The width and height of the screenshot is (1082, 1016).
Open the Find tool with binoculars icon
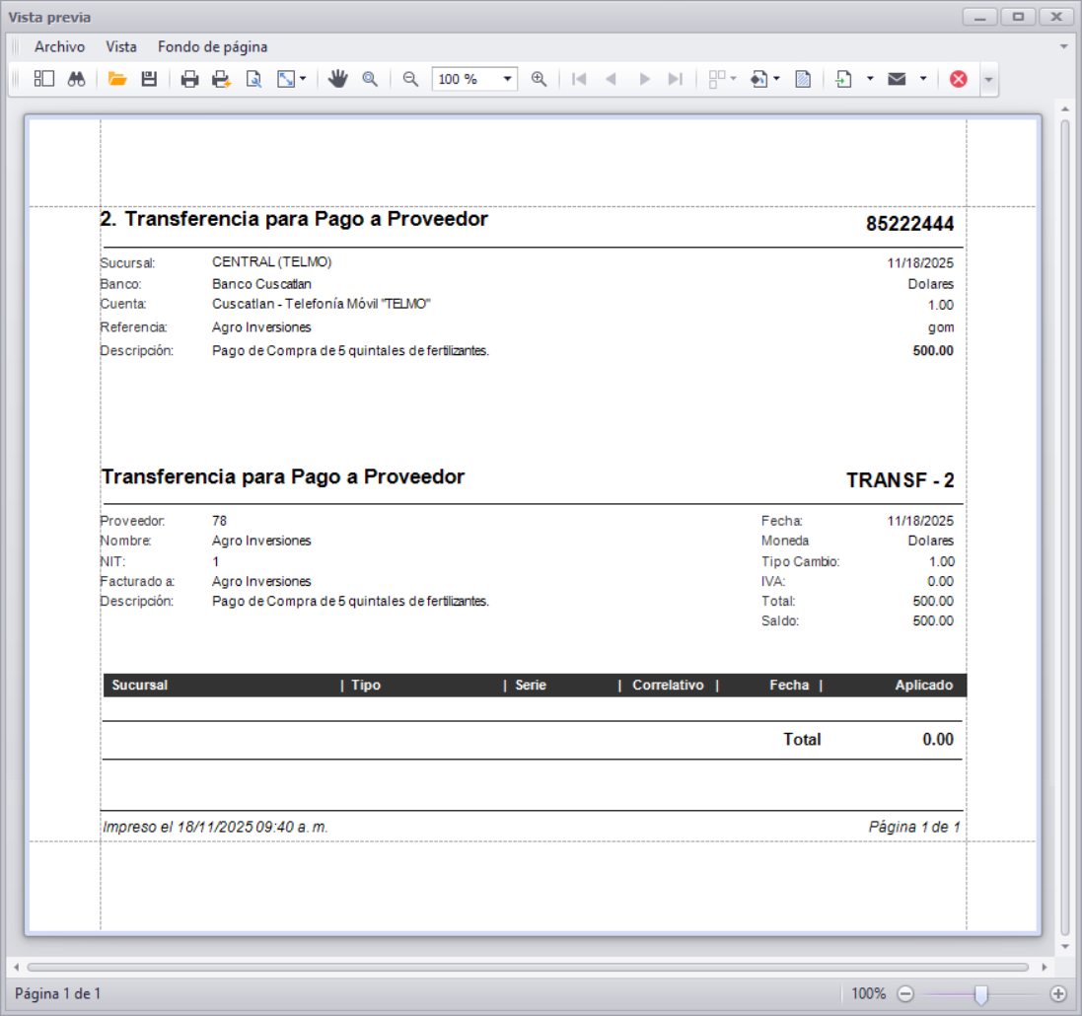click(73, 79)
